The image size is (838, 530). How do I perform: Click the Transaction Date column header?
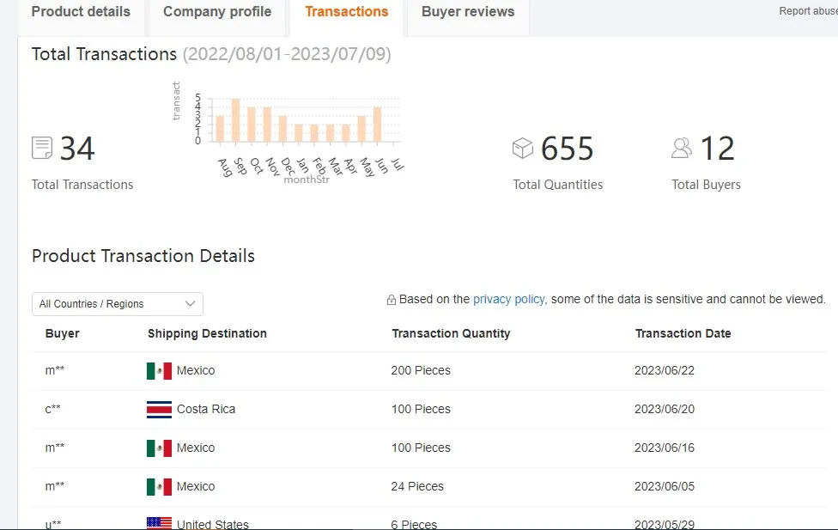[x=683, y=333]
